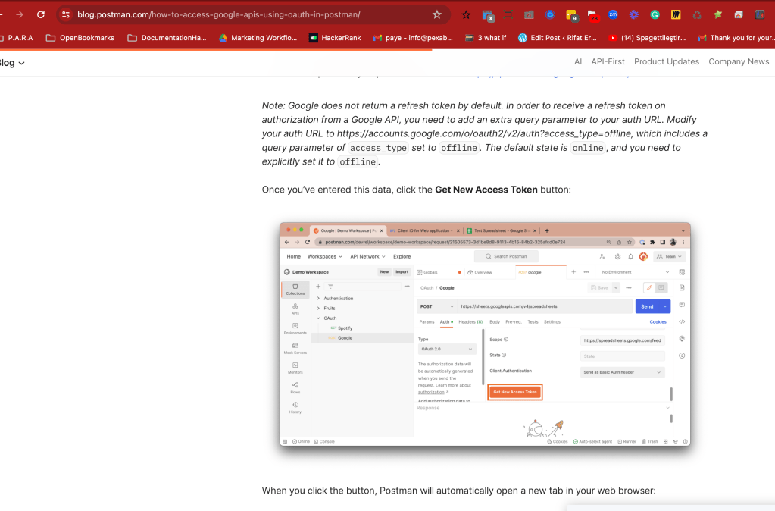Image resolution: width=775 pixels, height=511 pixels.
Task: Open the paye - info@pexab... Gmail bookmark
Action: [413, 38]
